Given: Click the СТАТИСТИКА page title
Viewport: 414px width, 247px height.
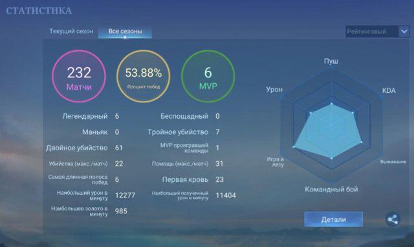Looking at the screenshot, I should [x=39, y=11].
